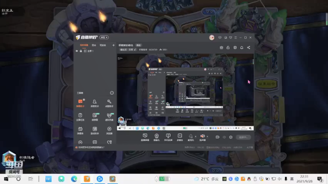Select the active orange scene tab
The width and height of the screenshot is (328, 184).
click(x=84, y=45)
